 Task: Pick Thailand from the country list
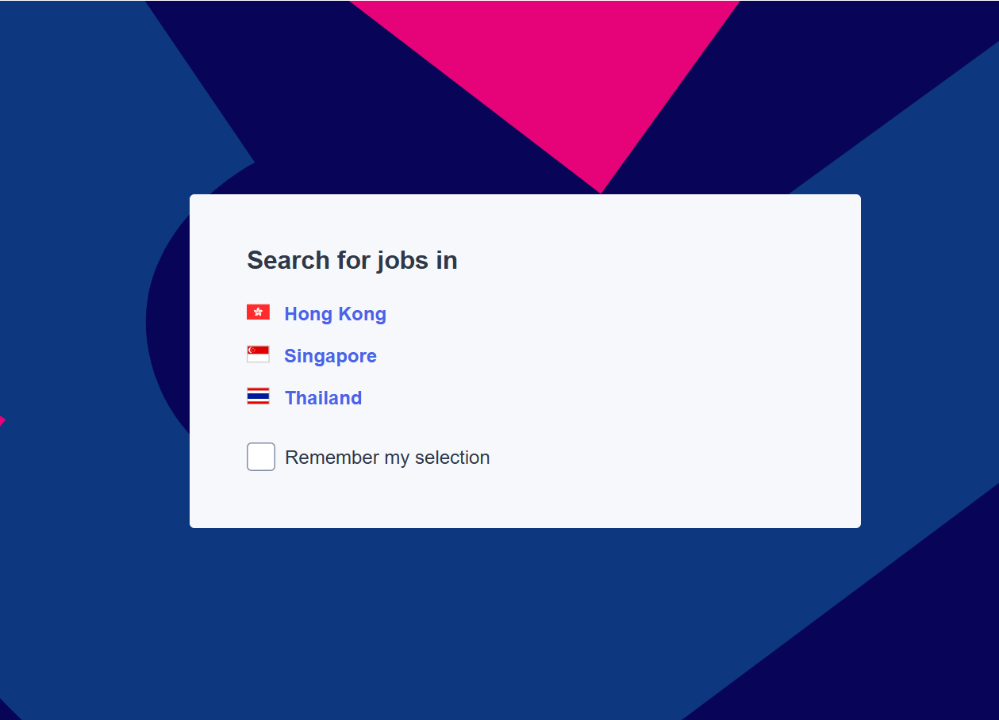323,398
